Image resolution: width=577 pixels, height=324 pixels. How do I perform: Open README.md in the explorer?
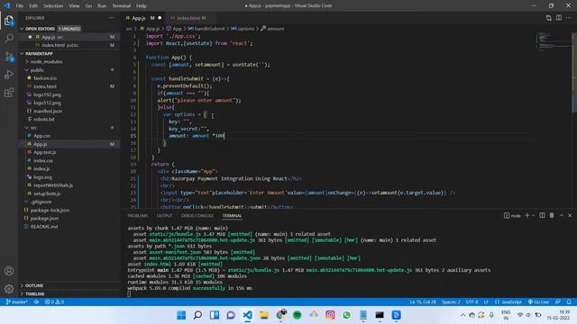pos(44,227)
